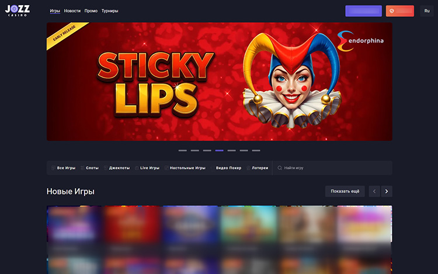Jump to the first banner slide indicator
Screen dimensions: 438x274
(183, 151)
